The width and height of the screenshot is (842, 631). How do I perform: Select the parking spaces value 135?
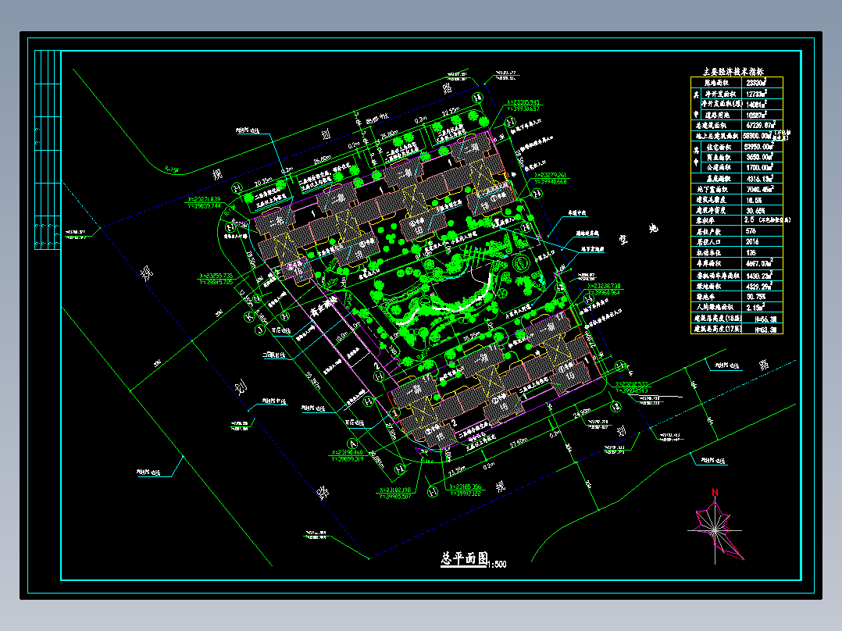click(x=751, y=252)
